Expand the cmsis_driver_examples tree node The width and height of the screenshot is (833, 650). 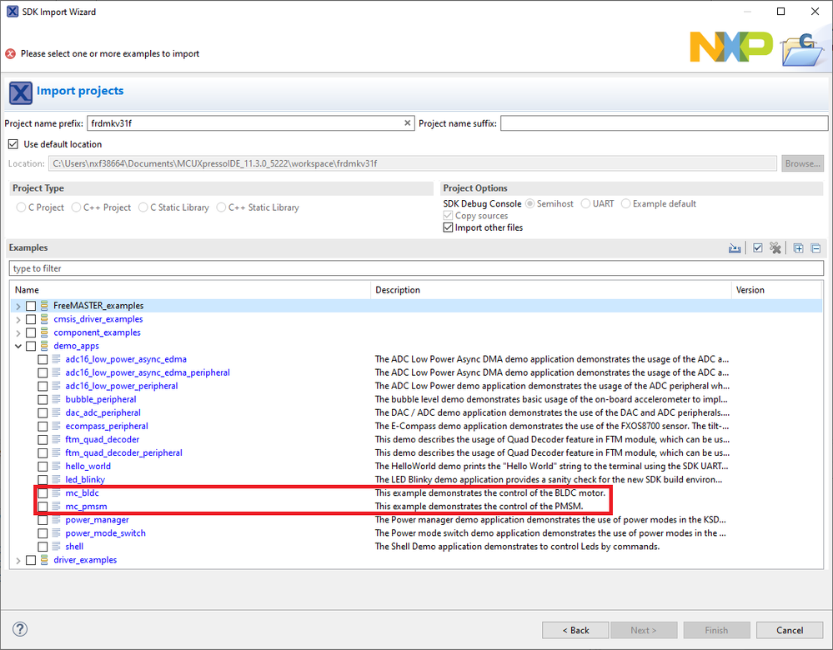click(x=18, y=319)
